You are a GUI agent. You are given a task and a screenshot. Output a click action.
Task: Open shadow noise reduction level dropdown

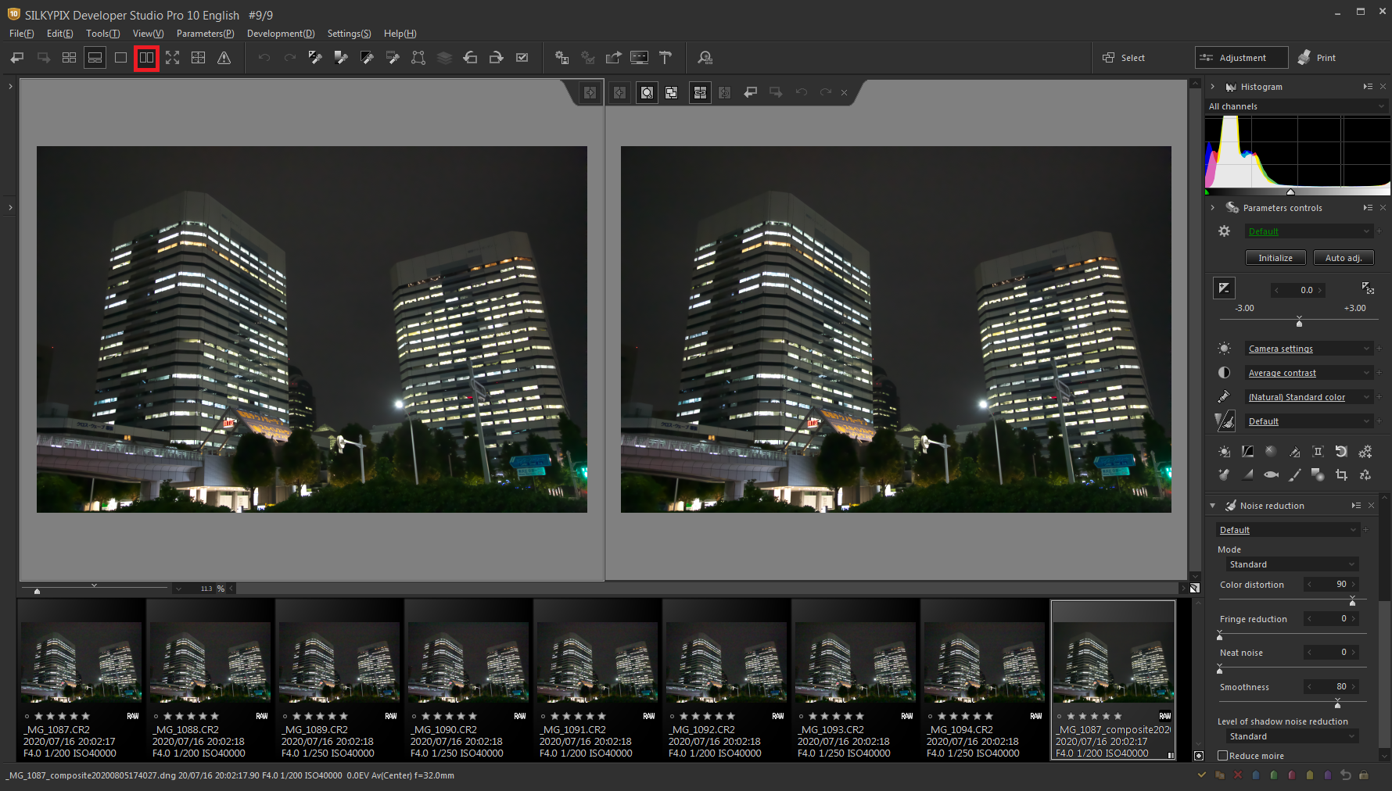pos(1292,736)
